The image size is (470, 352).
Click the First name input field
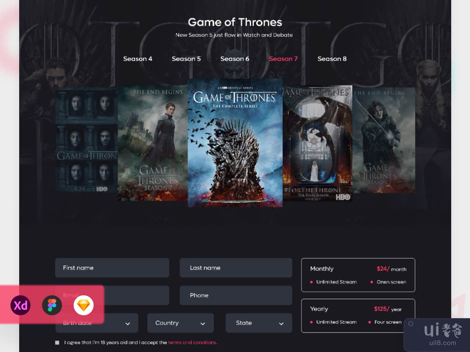click(x=112, y=268)
